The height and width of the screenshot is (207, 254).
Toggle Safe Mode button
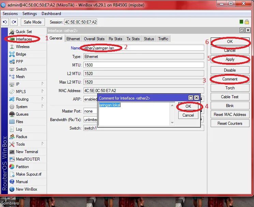(x=33, y=22)
